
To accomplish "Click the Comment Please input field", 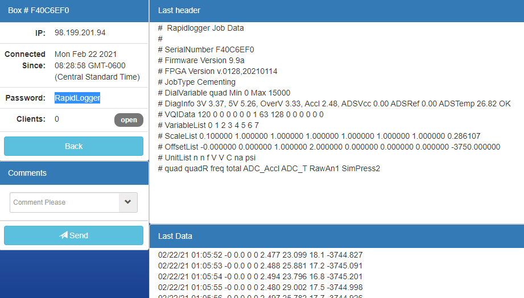I will click(x=64, y=202).
